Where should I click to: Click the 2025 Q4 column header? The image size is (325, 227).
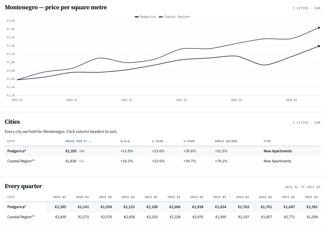105,197
